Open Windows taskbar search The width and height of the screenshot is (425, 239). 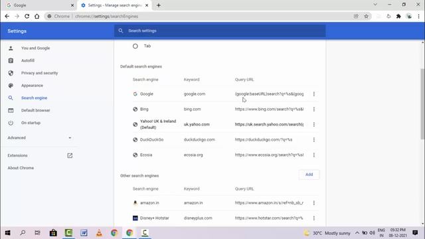[23, 233]
